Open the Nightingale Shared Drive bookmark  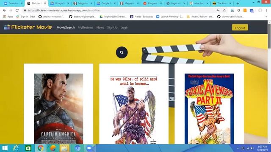[113, 16]
